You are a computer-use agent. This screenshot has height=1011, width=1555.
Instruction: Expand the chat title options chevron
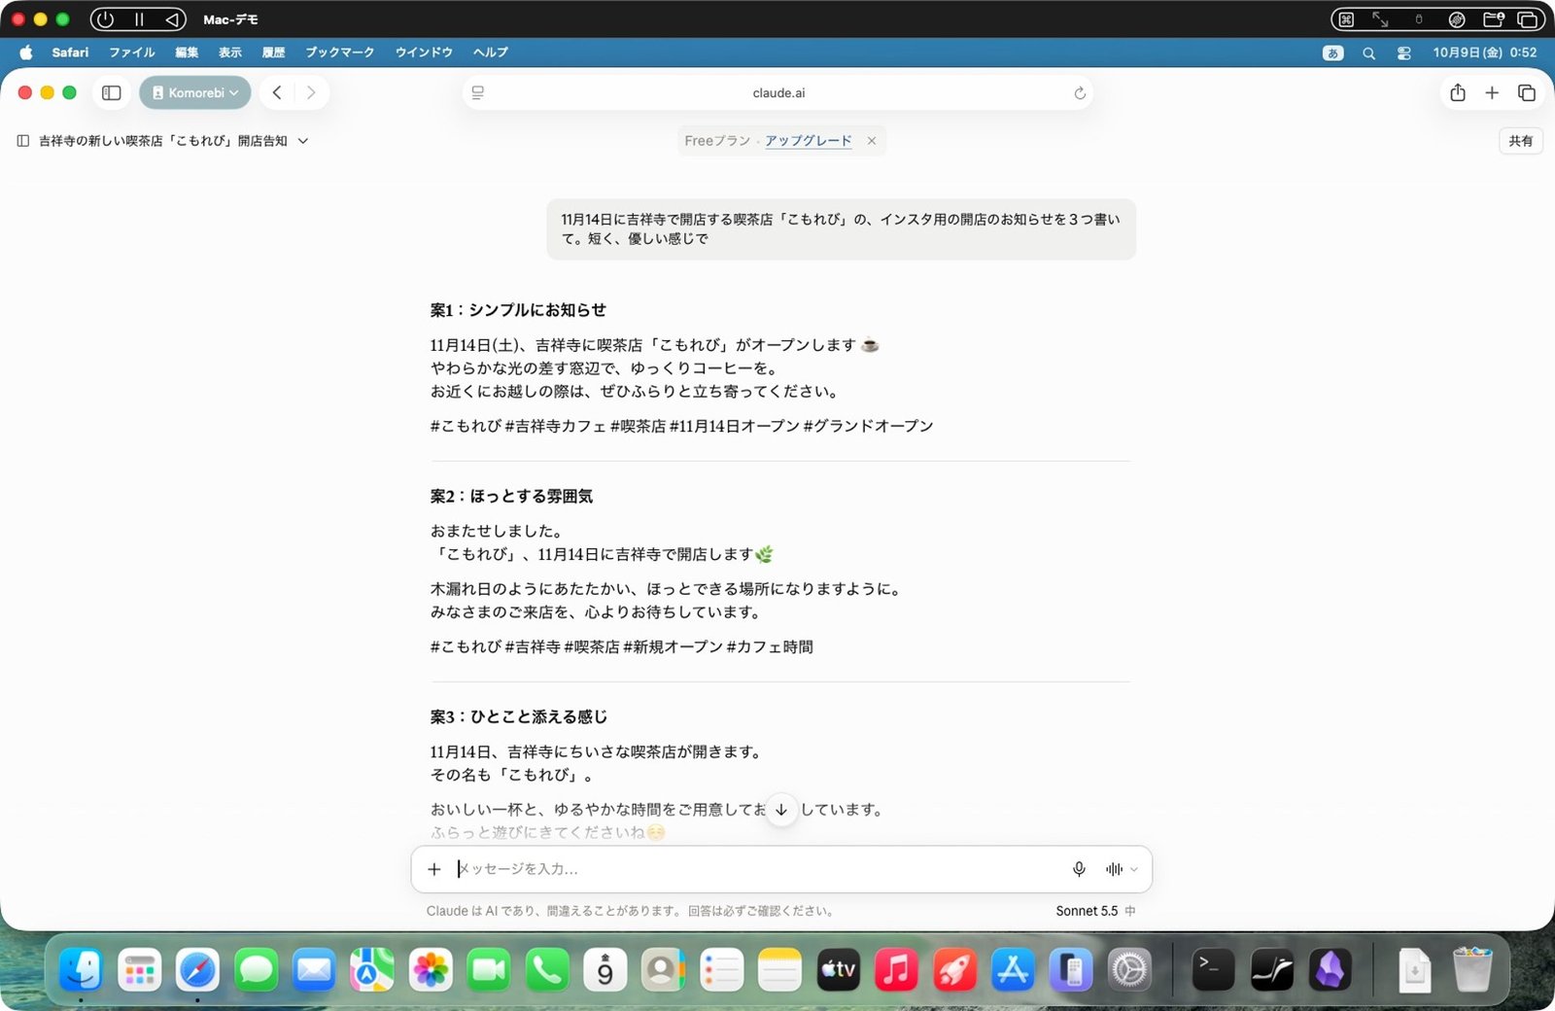pyautogui.click(x=303, y=141)
